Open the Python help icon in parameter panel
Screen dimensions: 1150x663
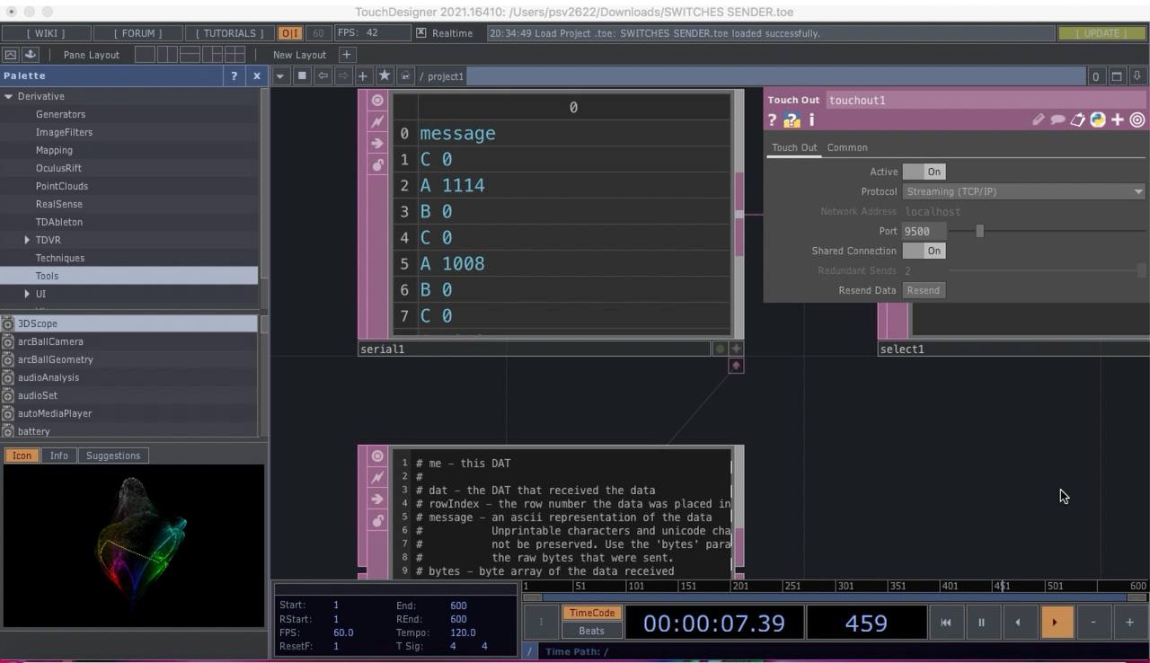pos(792,119)
